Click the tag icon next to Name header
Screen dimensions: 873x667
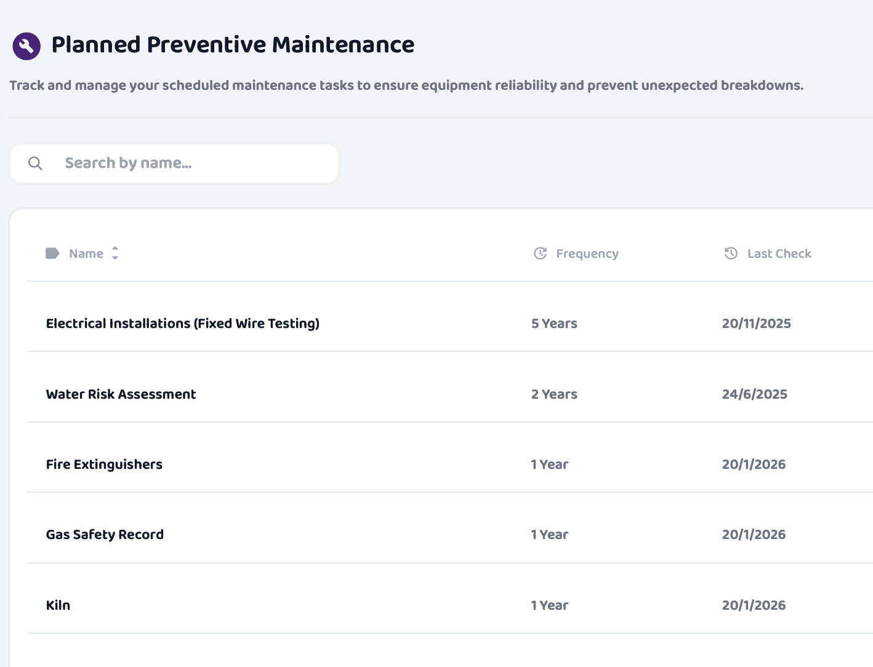[52, 252]
